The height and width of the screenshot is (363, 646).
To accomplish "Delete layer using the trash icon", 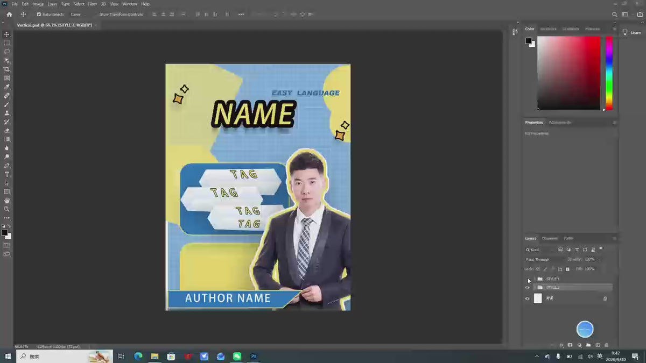I will coord(606,345).
